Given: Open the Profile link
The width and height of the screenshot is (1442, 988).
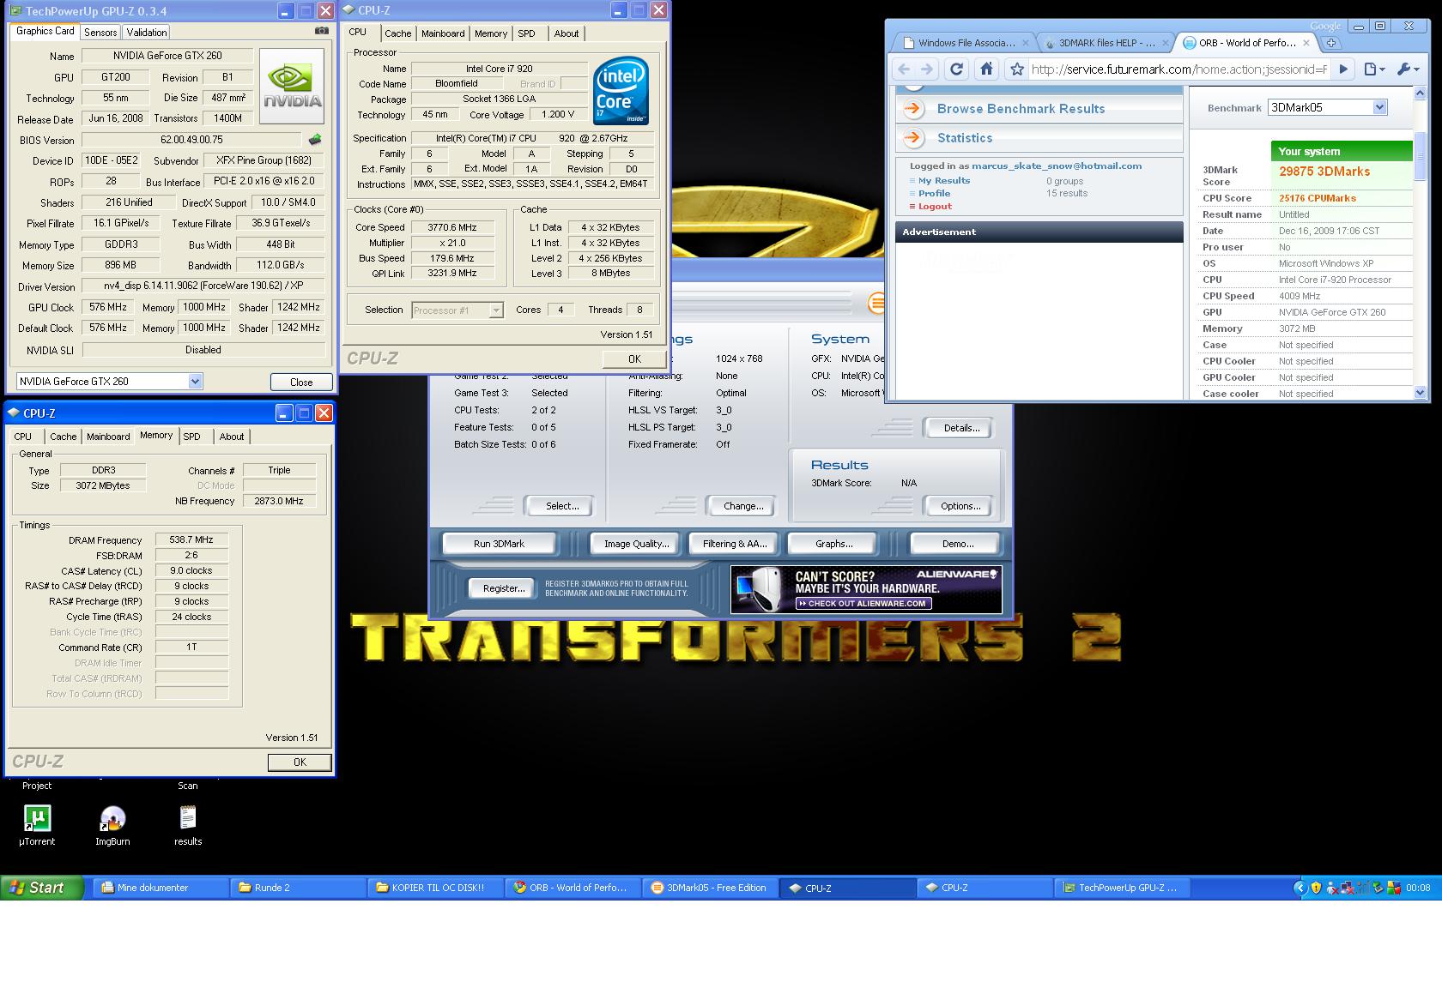Looking at the screenshot, I should coord(934,194).
